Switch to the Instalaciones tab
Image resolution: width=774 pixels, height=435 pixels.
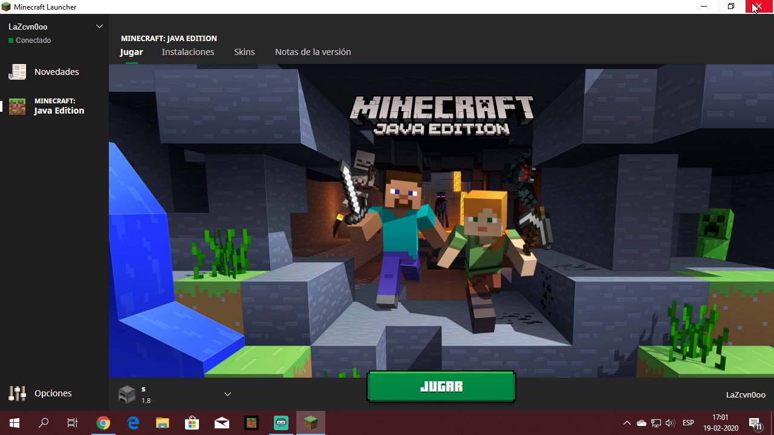(x=188, y=52)
